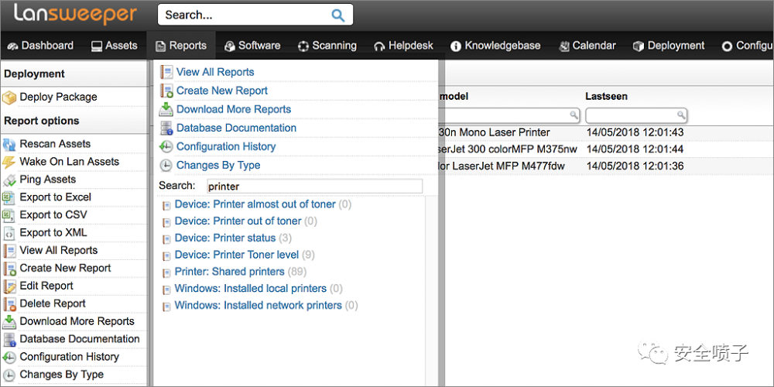Image resolution: width=774 pixels, height=387 pixels.
Task: Click the Delete Report icon in sidebar
Action: 9,304
